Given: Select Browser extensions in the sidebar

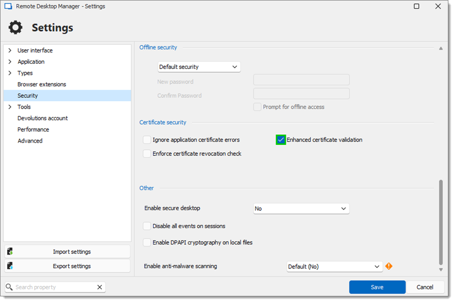Looking at the screenshot, I should (42, 84).
